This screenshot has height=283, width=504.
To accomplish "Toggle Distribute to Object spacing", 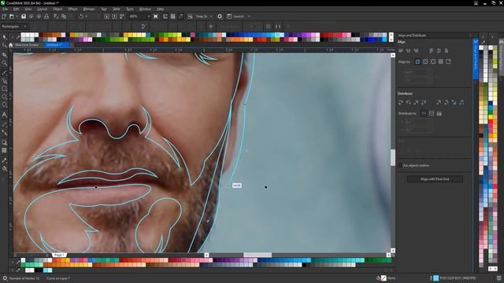I will click(439, 113).
